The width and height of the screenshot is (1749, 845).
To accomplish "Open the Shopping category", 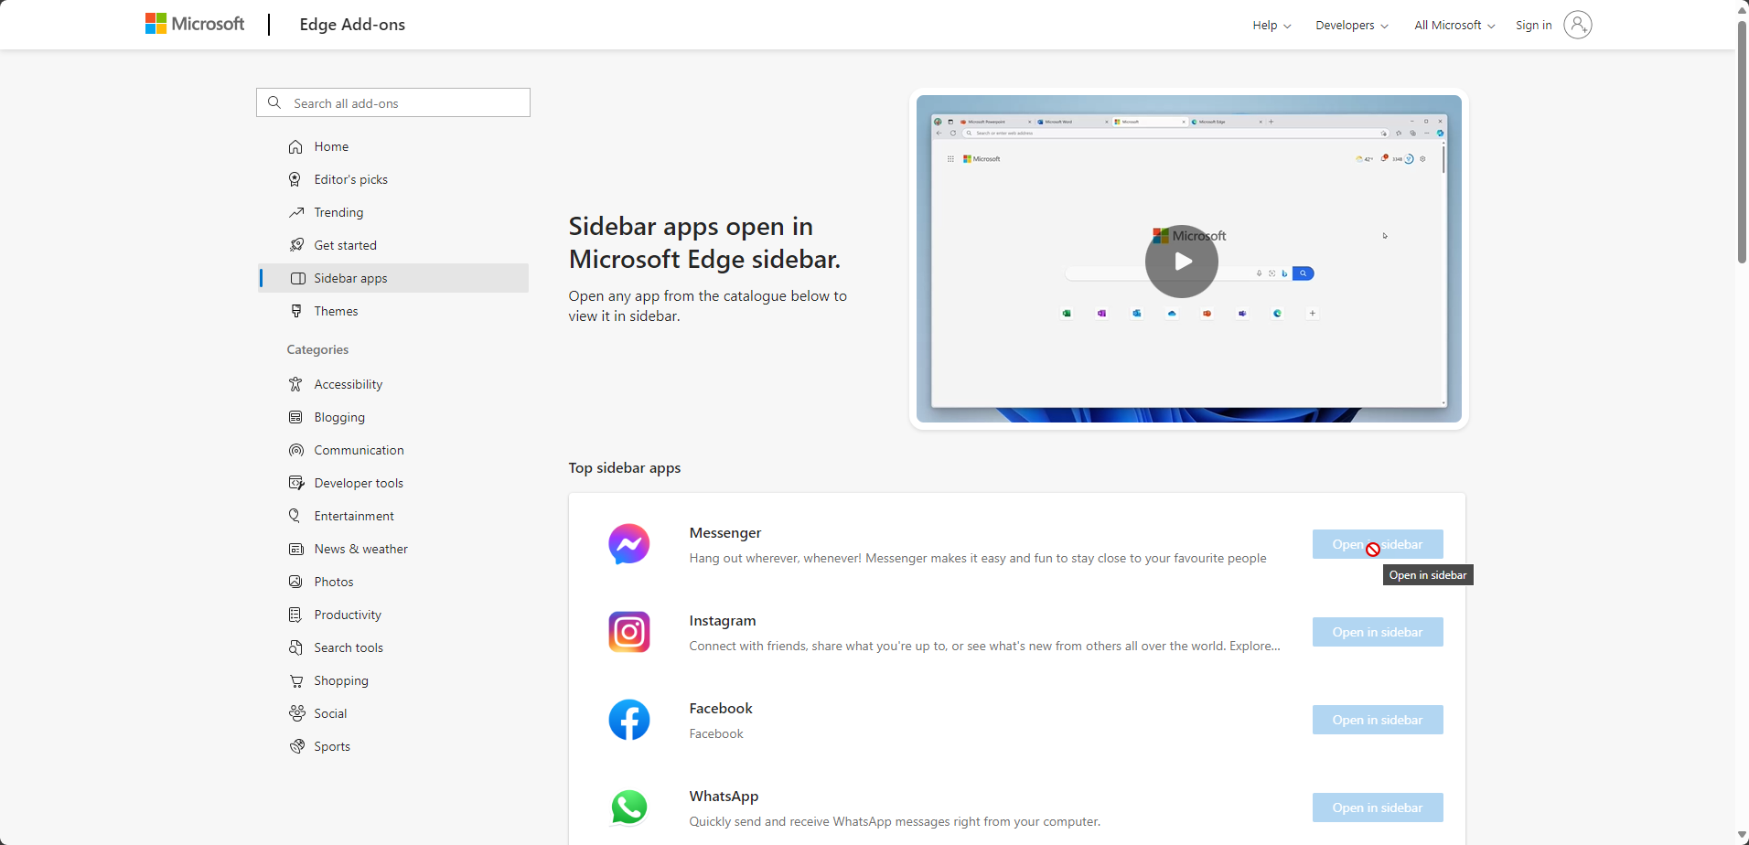I will click(x=394, y=680).
